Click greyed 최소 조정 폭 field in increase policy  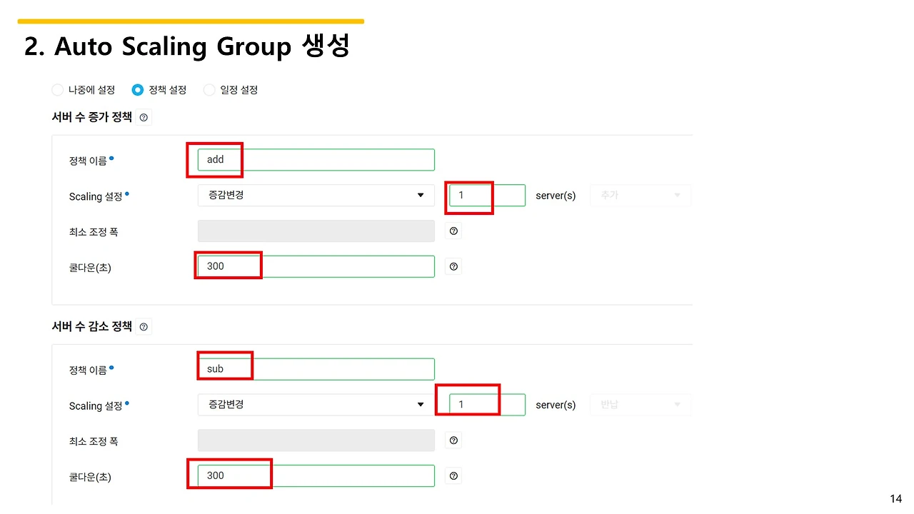(316, 231)
